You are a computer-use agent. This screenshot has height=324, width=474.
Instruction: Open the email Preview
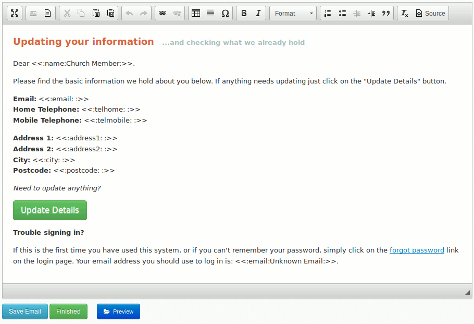coord(118,311)
